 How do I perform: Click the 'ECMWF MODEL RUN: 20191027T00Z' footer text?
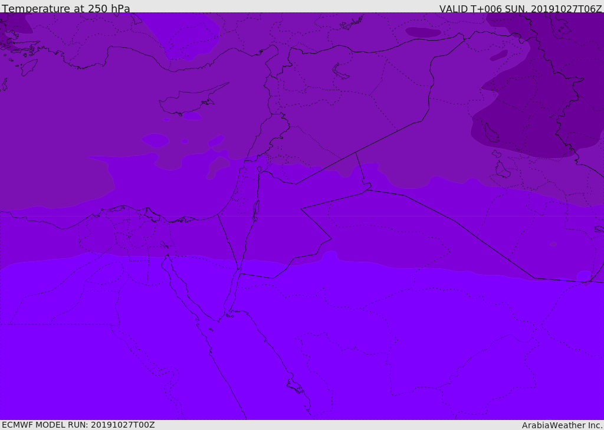[x=78, y=425]
